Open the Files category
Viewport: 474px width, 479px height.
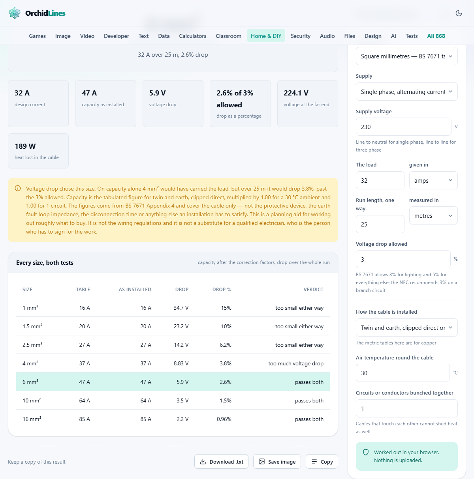pyautogui.click(x=350, y=36)
